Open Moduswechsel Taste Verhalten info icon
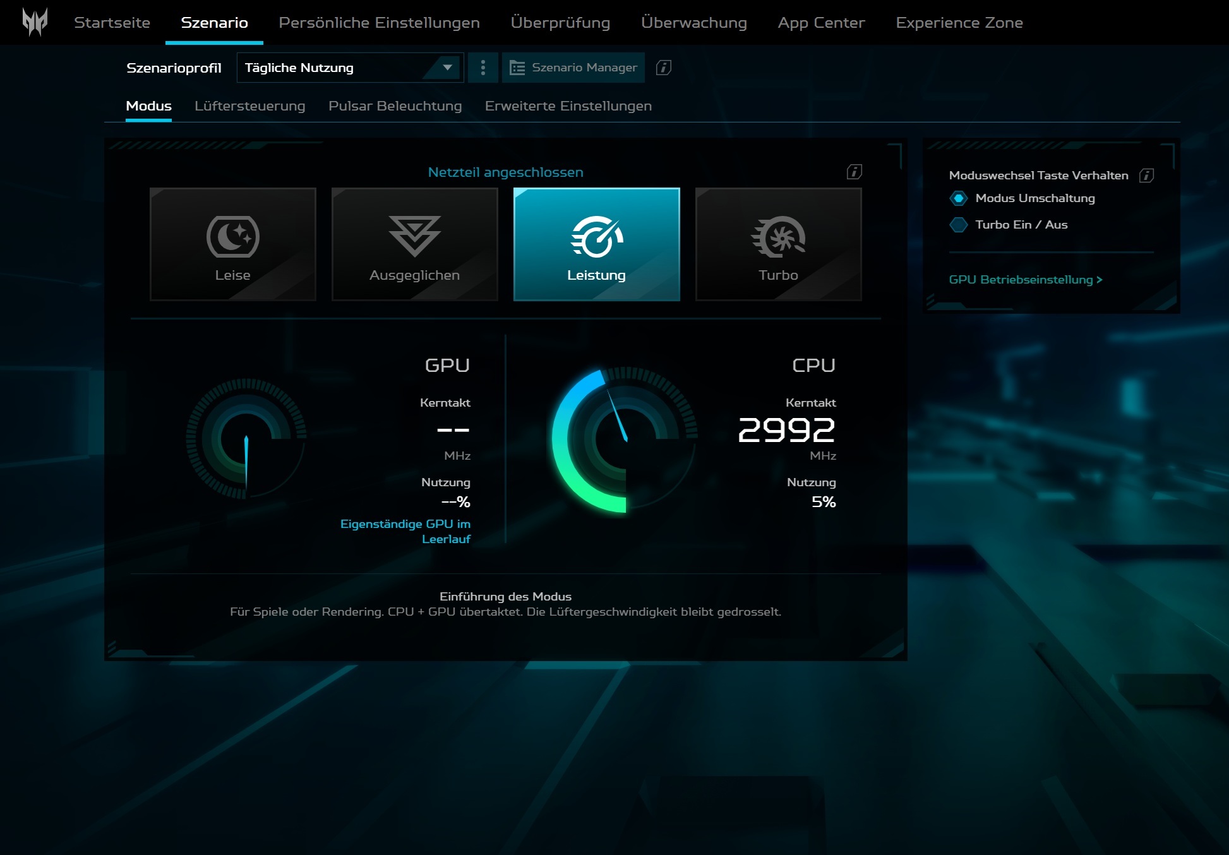The height and width of the screenshot is (855, 1229). tap(1146, 176)
